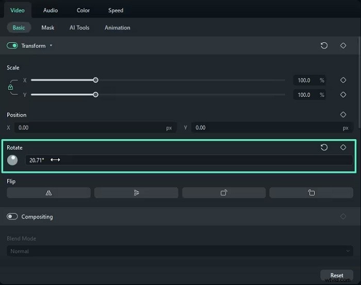The image size is (361, 285).
Task: Add keyframe for Rotate
Action: tap(343, 147)
